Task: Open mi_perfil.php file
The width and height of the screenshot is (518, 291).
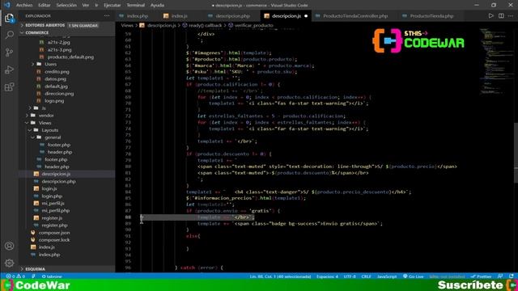Action: (56, 210)
